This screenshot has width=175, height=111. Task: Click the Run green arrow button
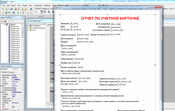coord(18,13)
